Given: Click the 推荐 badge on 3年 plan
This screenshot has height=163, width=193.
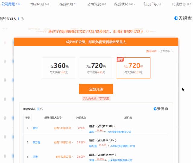Looking at the screenshot, I should 120,59.
